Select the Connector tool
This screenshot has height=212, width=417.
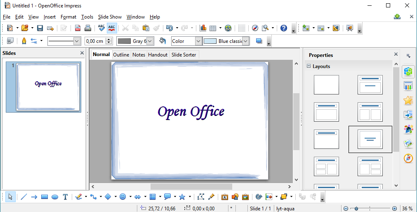coord(93,197)
